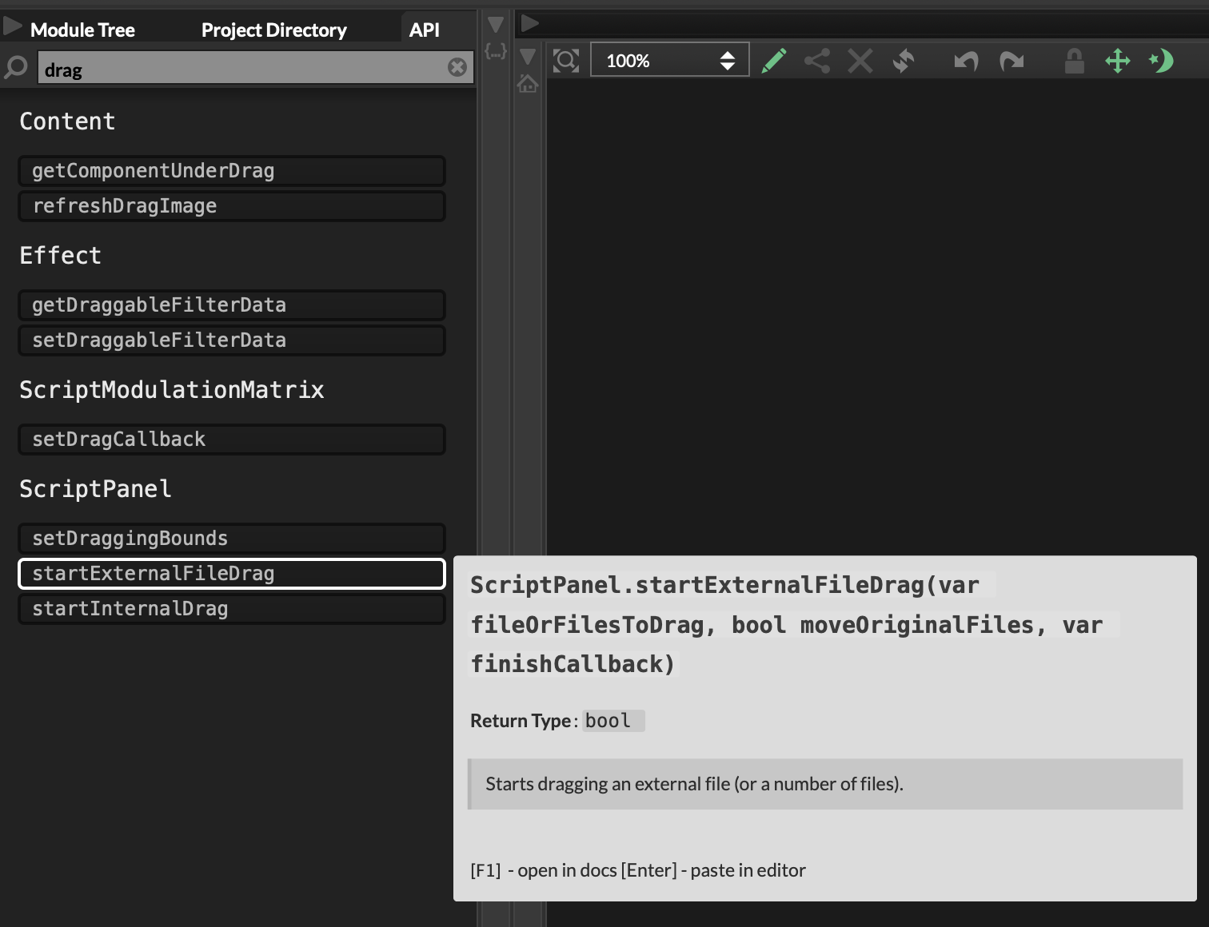Screen dimensions: 1209x927
Task: Select the getComponentUnderDrag API entry
Action: point(232,171)
